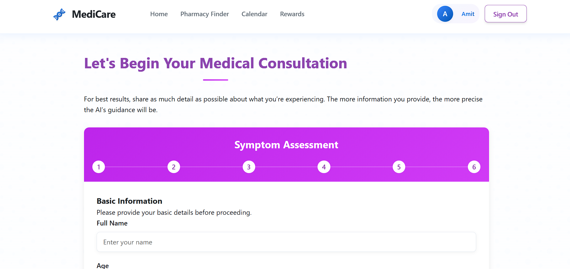This screenshot has height=269, width=570.
Task: Click the MediCare brand name
Action: click(x=94, y=14)
